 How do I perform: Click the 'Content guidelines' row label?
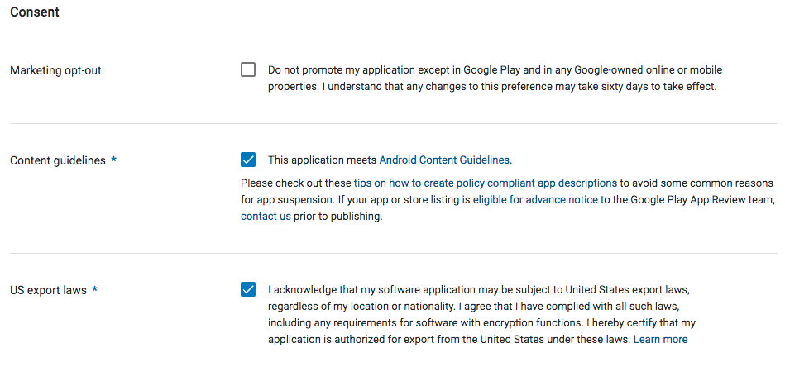[x=58, y=160]
